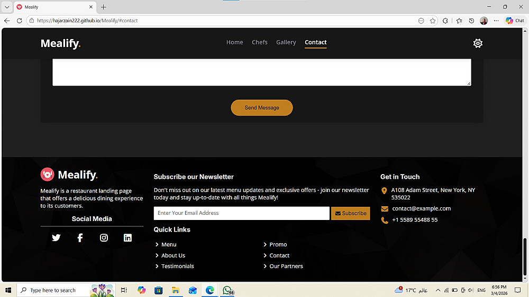The height and width of the screenshot is (297, 529).
Task: Open Mealify Twitter social link
Action: 56,238
